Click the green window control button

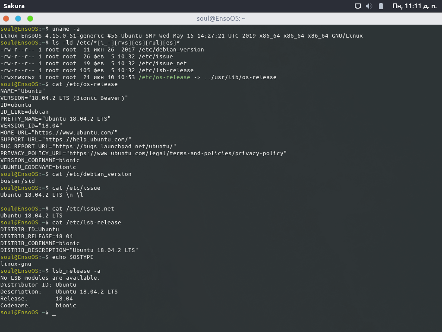[x=30, y=19]
